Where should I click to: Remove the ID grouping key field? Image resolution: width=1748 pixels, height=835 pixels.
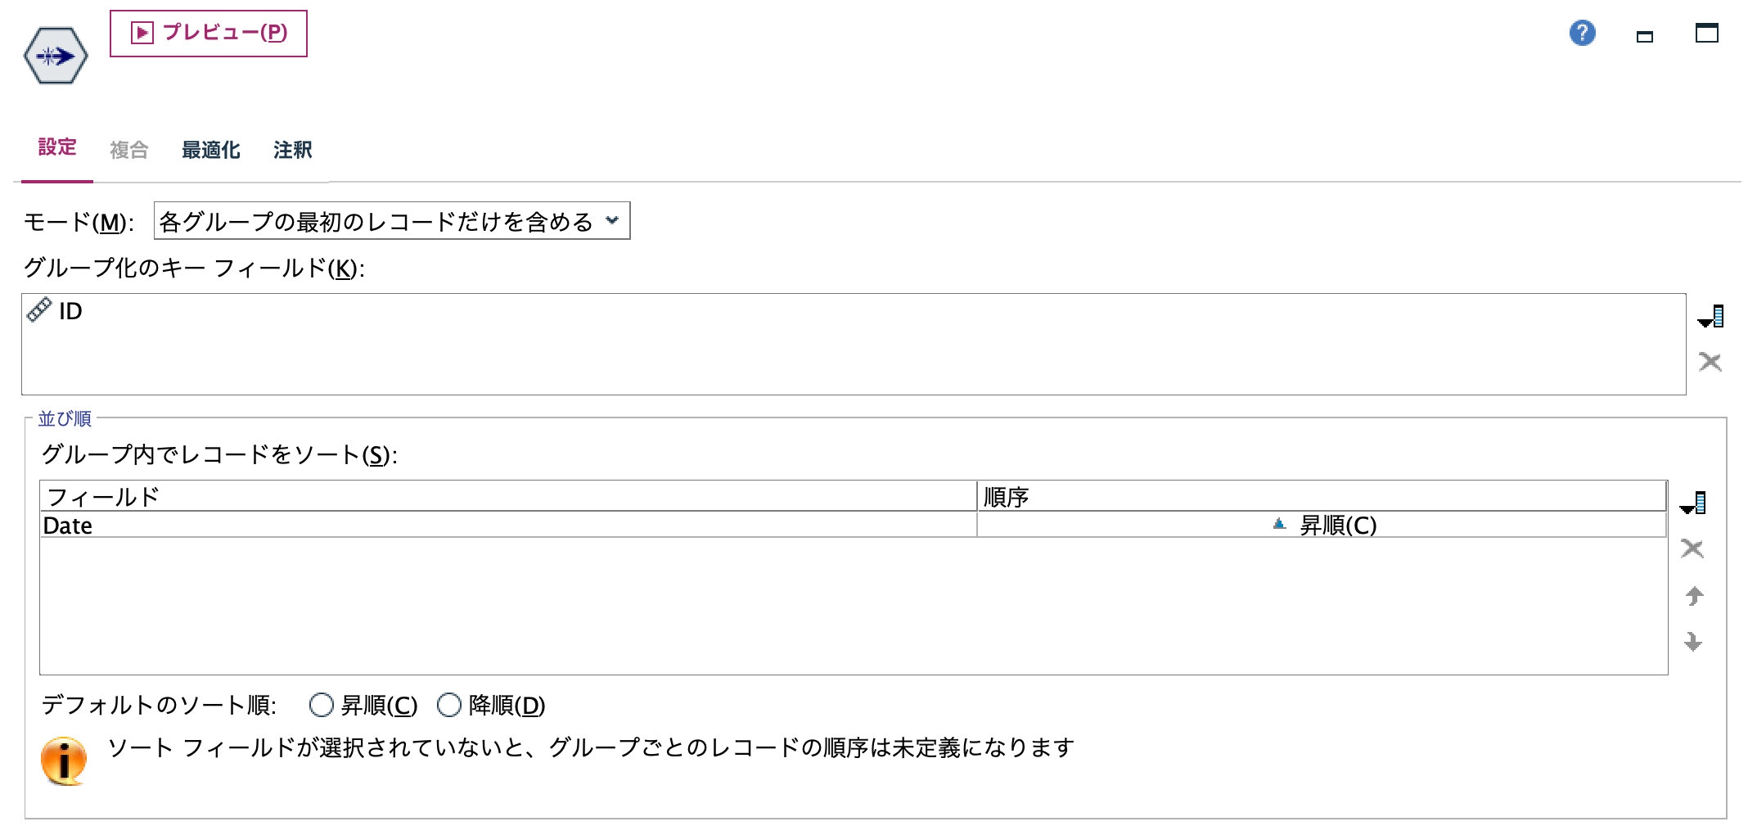[x=1710, y=362]
